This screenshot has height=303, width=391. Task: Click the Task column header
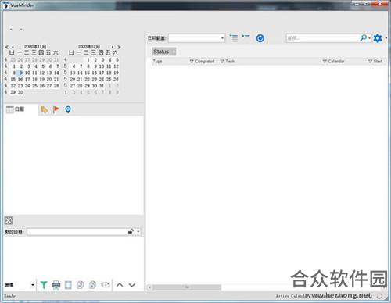(x=230, y=62)
